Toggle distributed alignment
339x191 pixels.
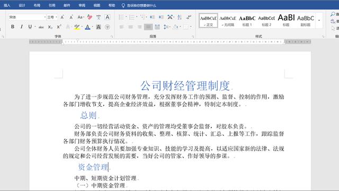[x=157, y=27]
